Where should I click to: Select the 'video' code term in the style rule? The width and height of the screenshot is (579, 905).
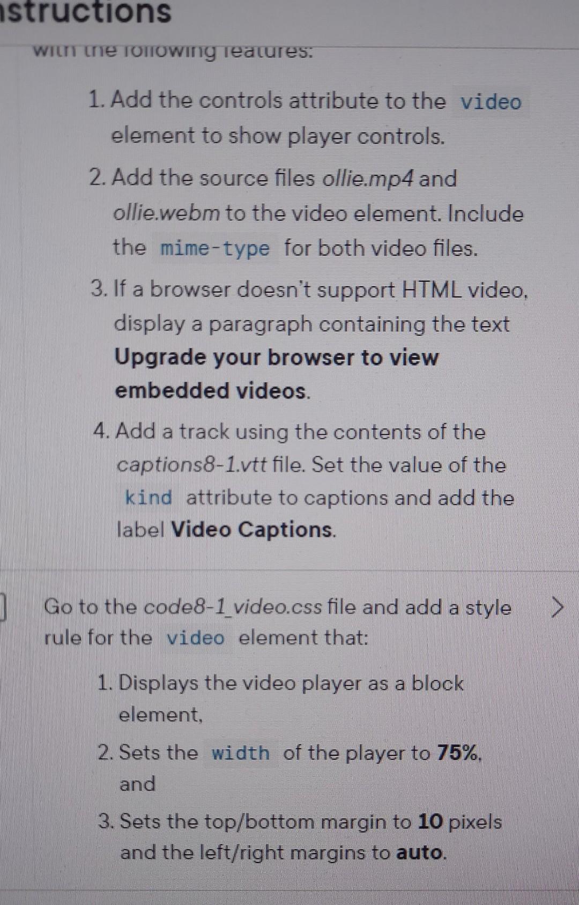click(195, 638)
